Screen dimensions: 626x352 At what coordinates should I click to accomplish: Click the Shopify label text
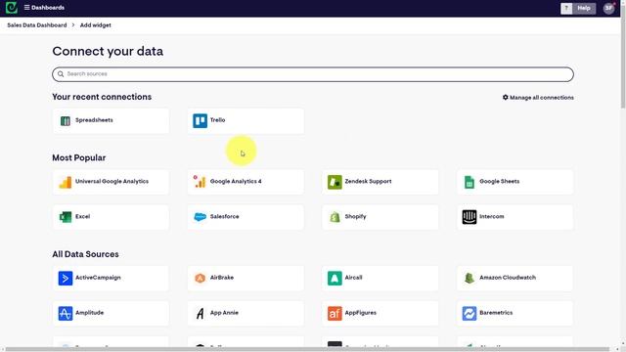pyautogui.click(x=355, y=216)
